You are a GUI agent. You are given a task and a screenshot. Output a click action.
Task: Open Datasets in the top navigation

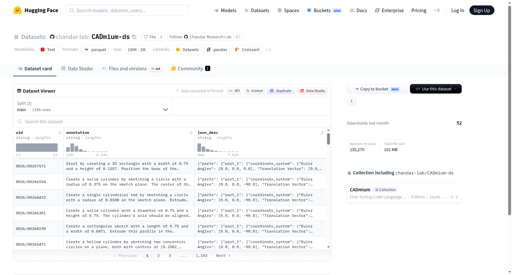point(257,10)
